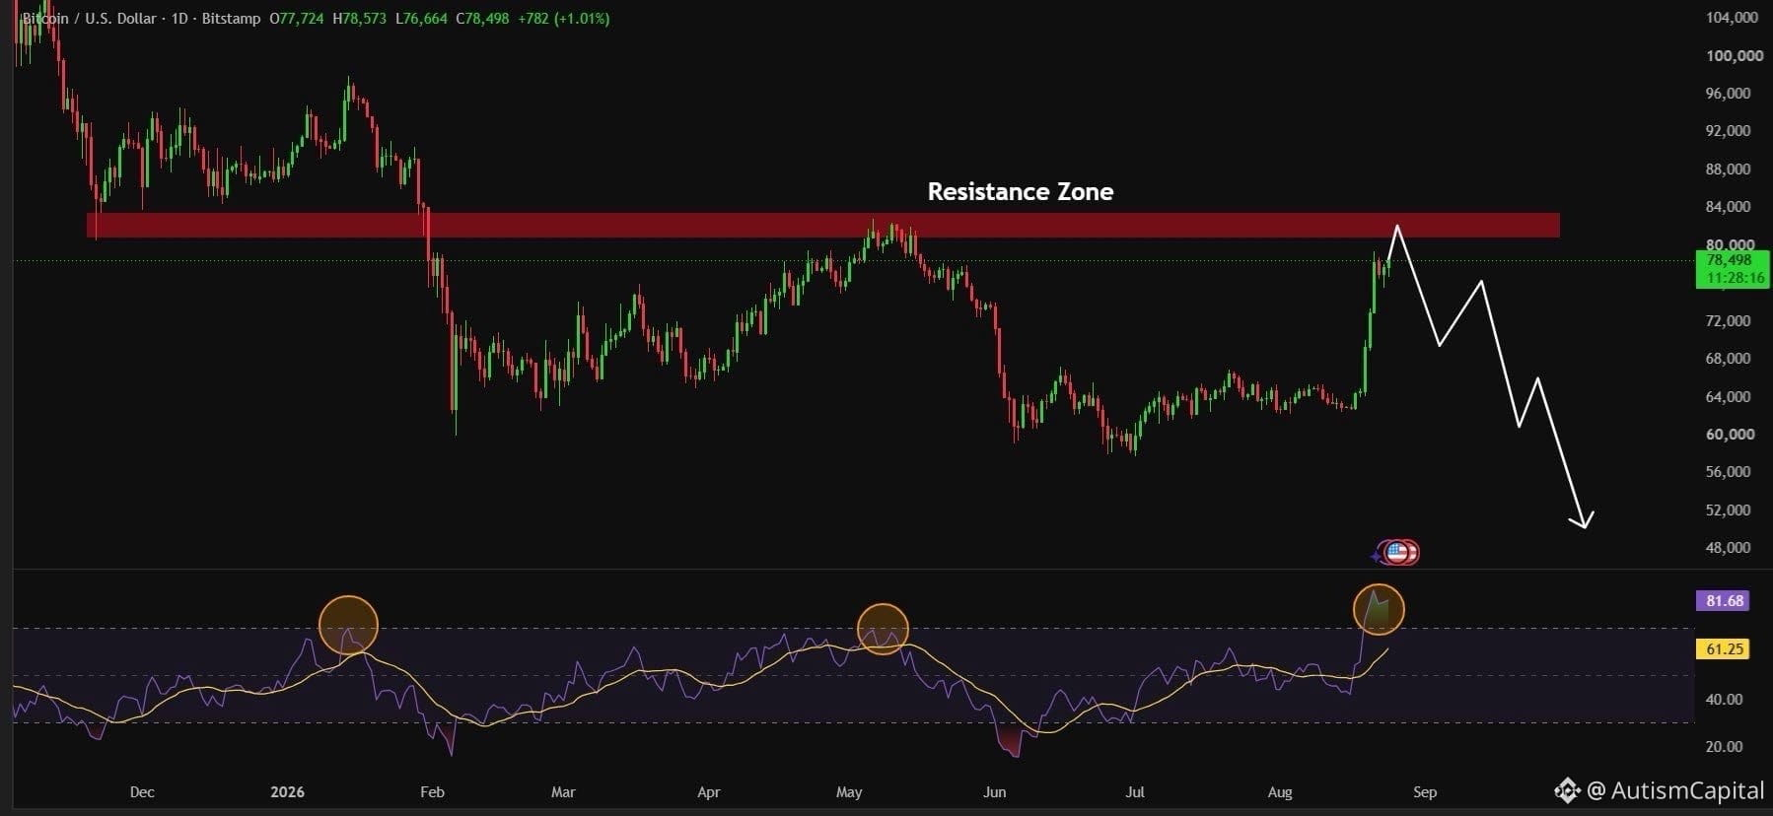
Task: Click the 40.00 RSI axis label
Action: coord(1725,700)
